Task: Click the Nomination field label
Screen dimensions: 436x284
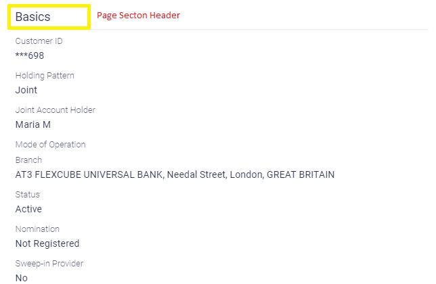Action: [37, 229]
